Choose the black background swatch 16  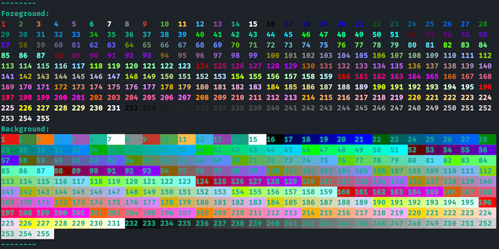coord(275,139)
